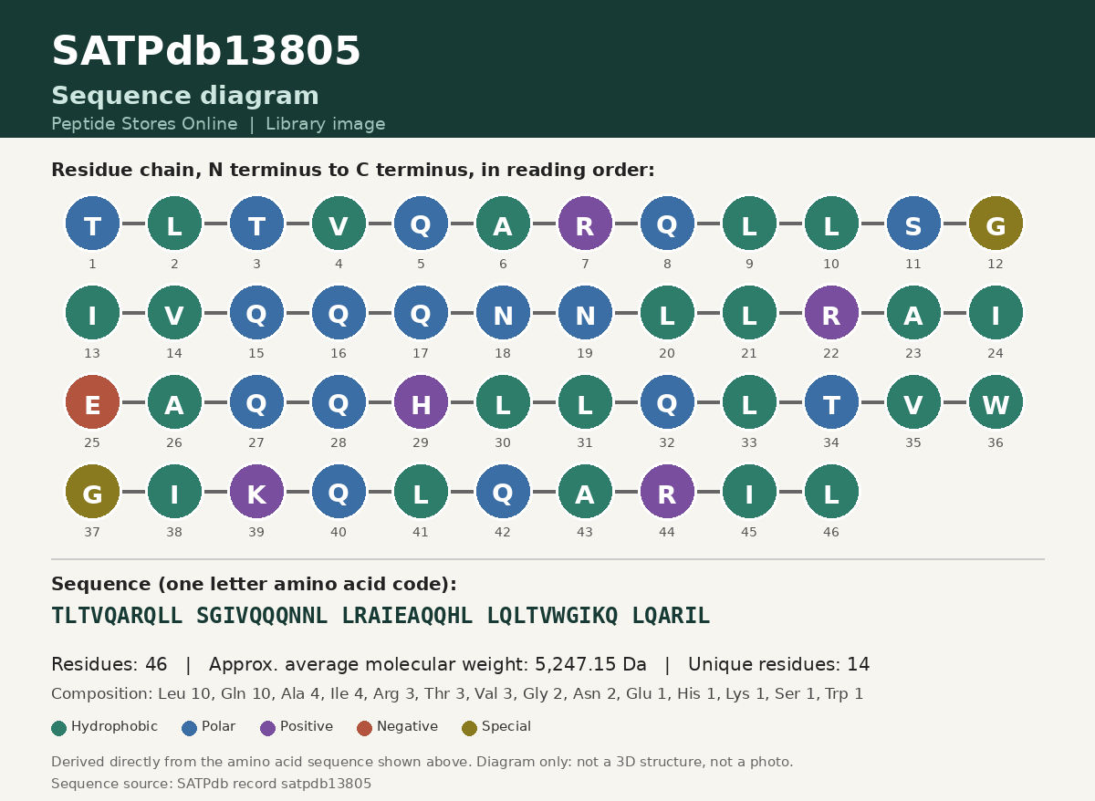The width and height of the screenshot is (1095, 801).
Task: Click the 'Sequence source: SATPdb record satpdb13805' line
Action: coord(212,784)
